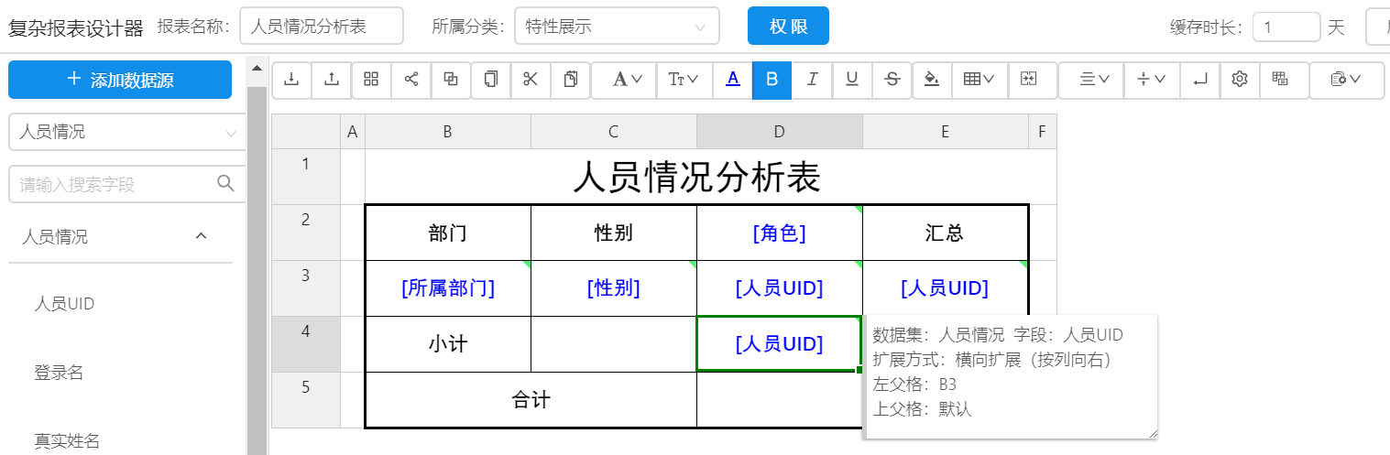Screen dimensions: 1390x455
Task: Toggle bold formatting button
Action: click(x=772, y=80)
